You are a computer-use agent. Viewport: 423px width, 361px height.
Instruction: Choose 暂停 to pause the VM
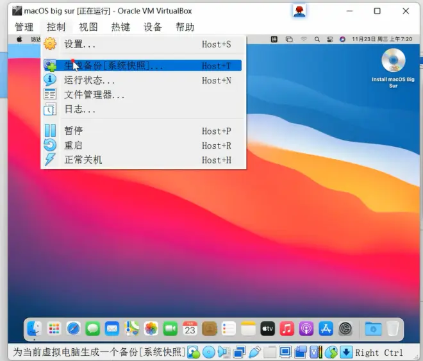(x=143, y=131)
